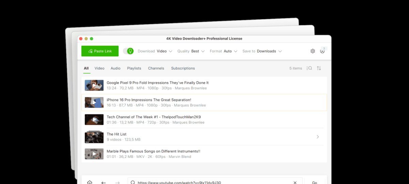Expand The Hit List playlist chevron

click(x=318, y=137)
